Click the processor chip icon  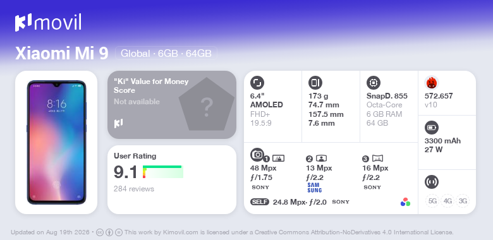click(x=374, y=83)
